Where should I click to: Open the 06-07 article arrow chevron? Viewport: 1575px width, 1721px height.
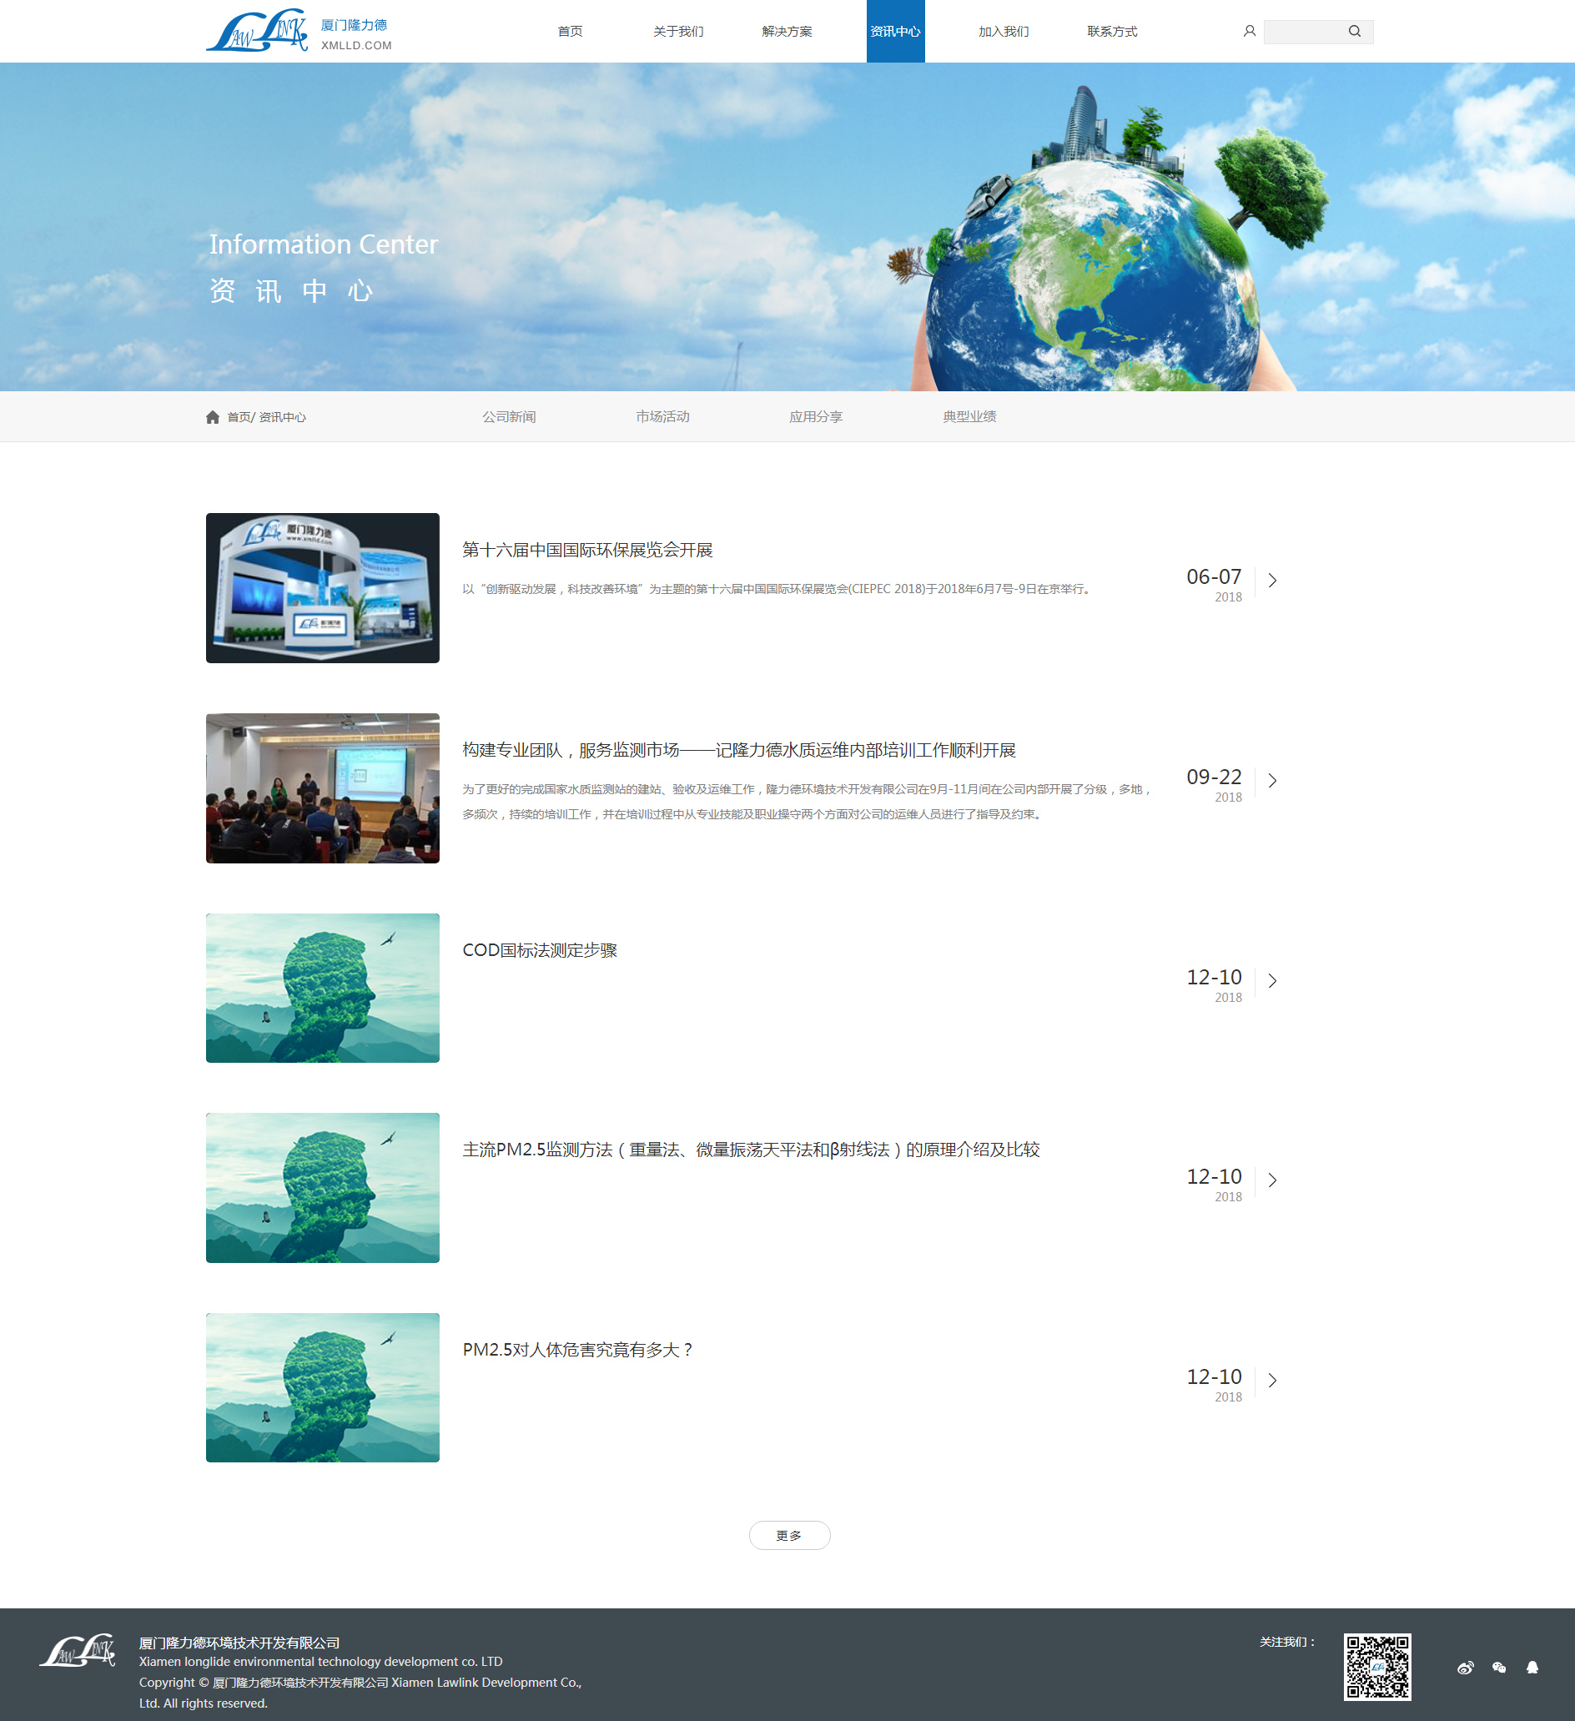(x=1272, y=581)
